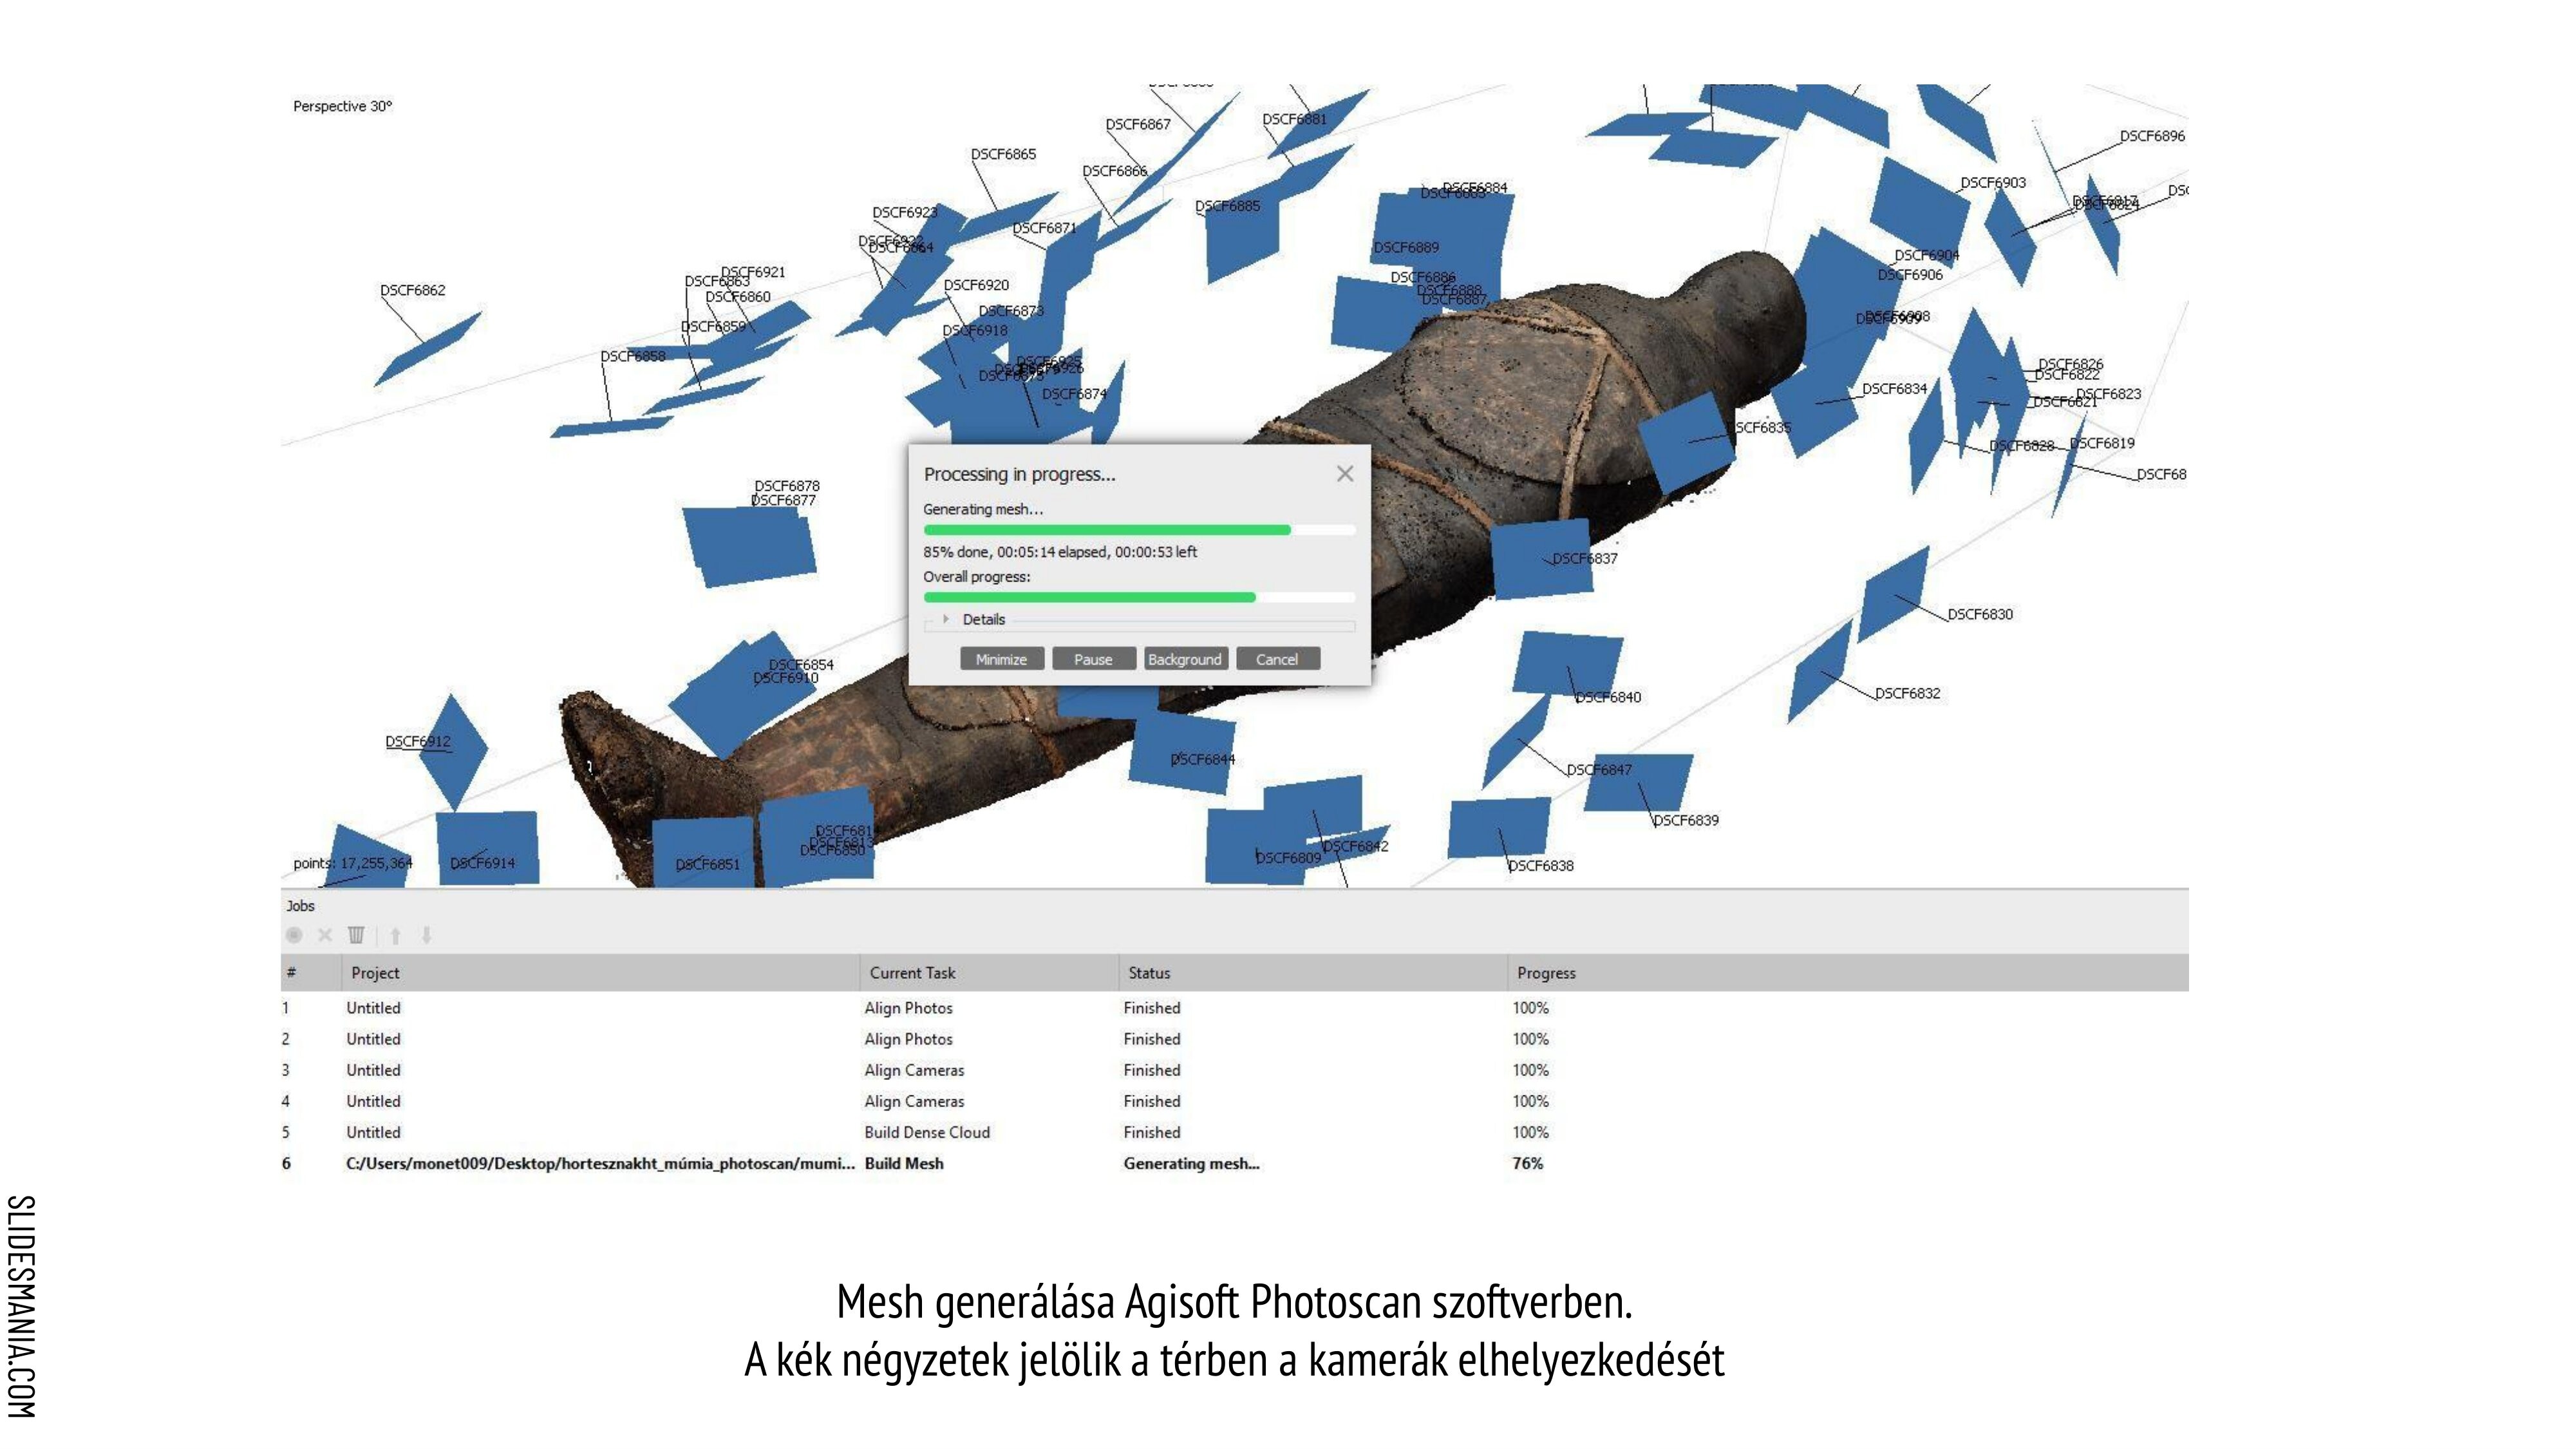The width and height of the screenshot is (2576, 1449).
Task: Click the Generating mesh progress bar
Action: tap(1139, 530)
